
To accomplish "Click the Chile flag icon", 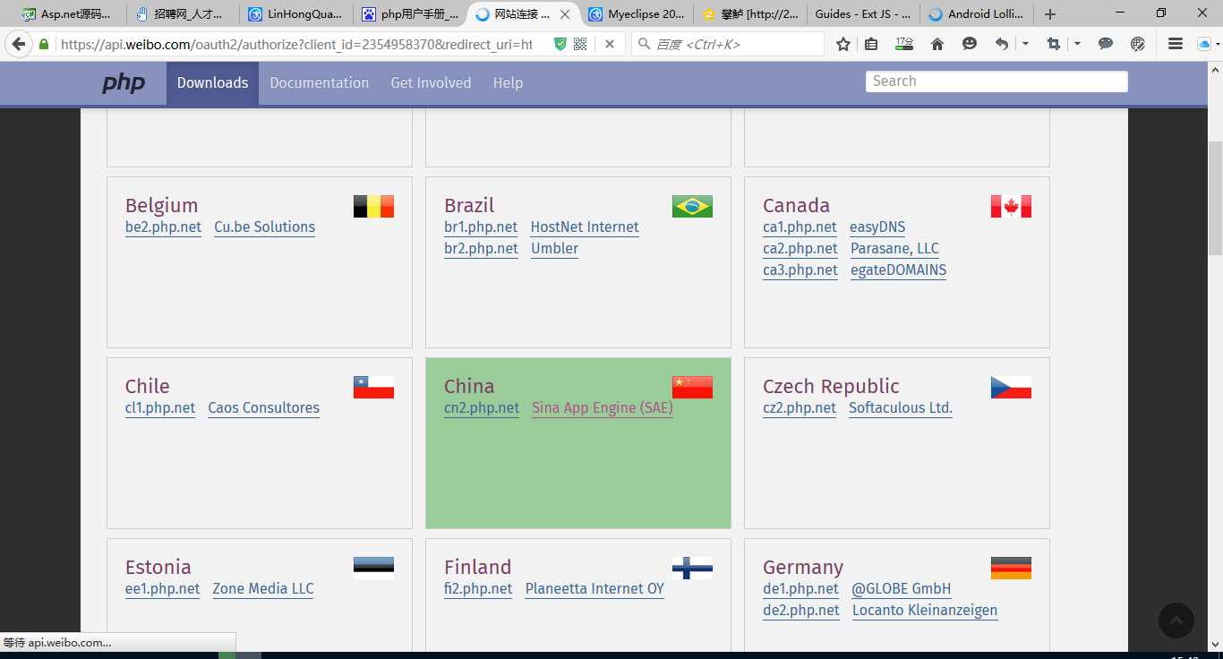I will coord(373,388).
